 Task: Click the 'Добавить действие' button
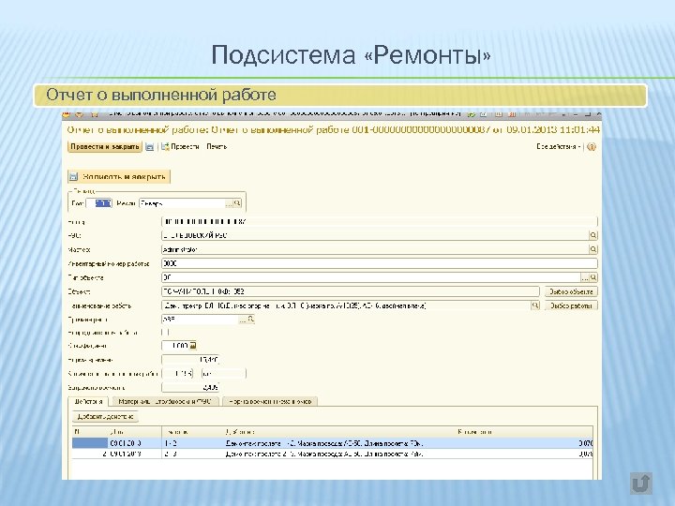tap(105, 416)
